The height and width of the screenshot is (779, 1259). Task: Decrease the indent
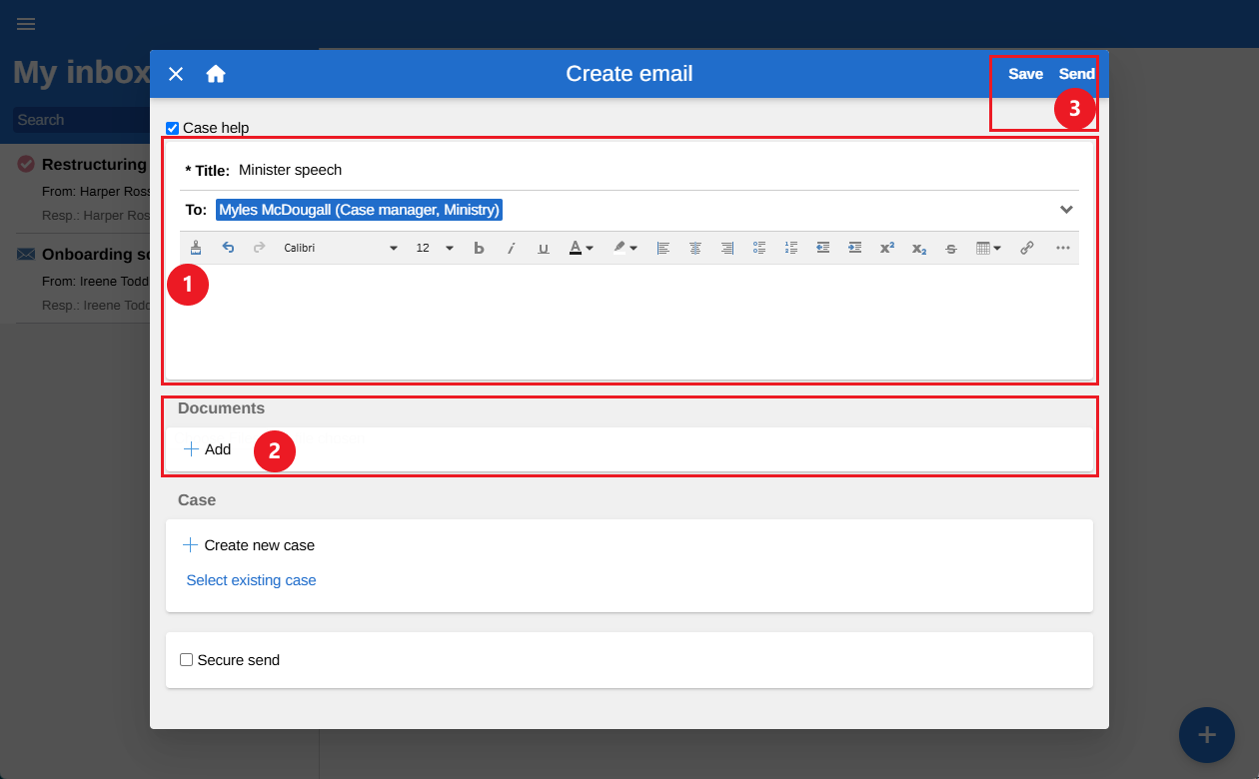coord(823,248)
